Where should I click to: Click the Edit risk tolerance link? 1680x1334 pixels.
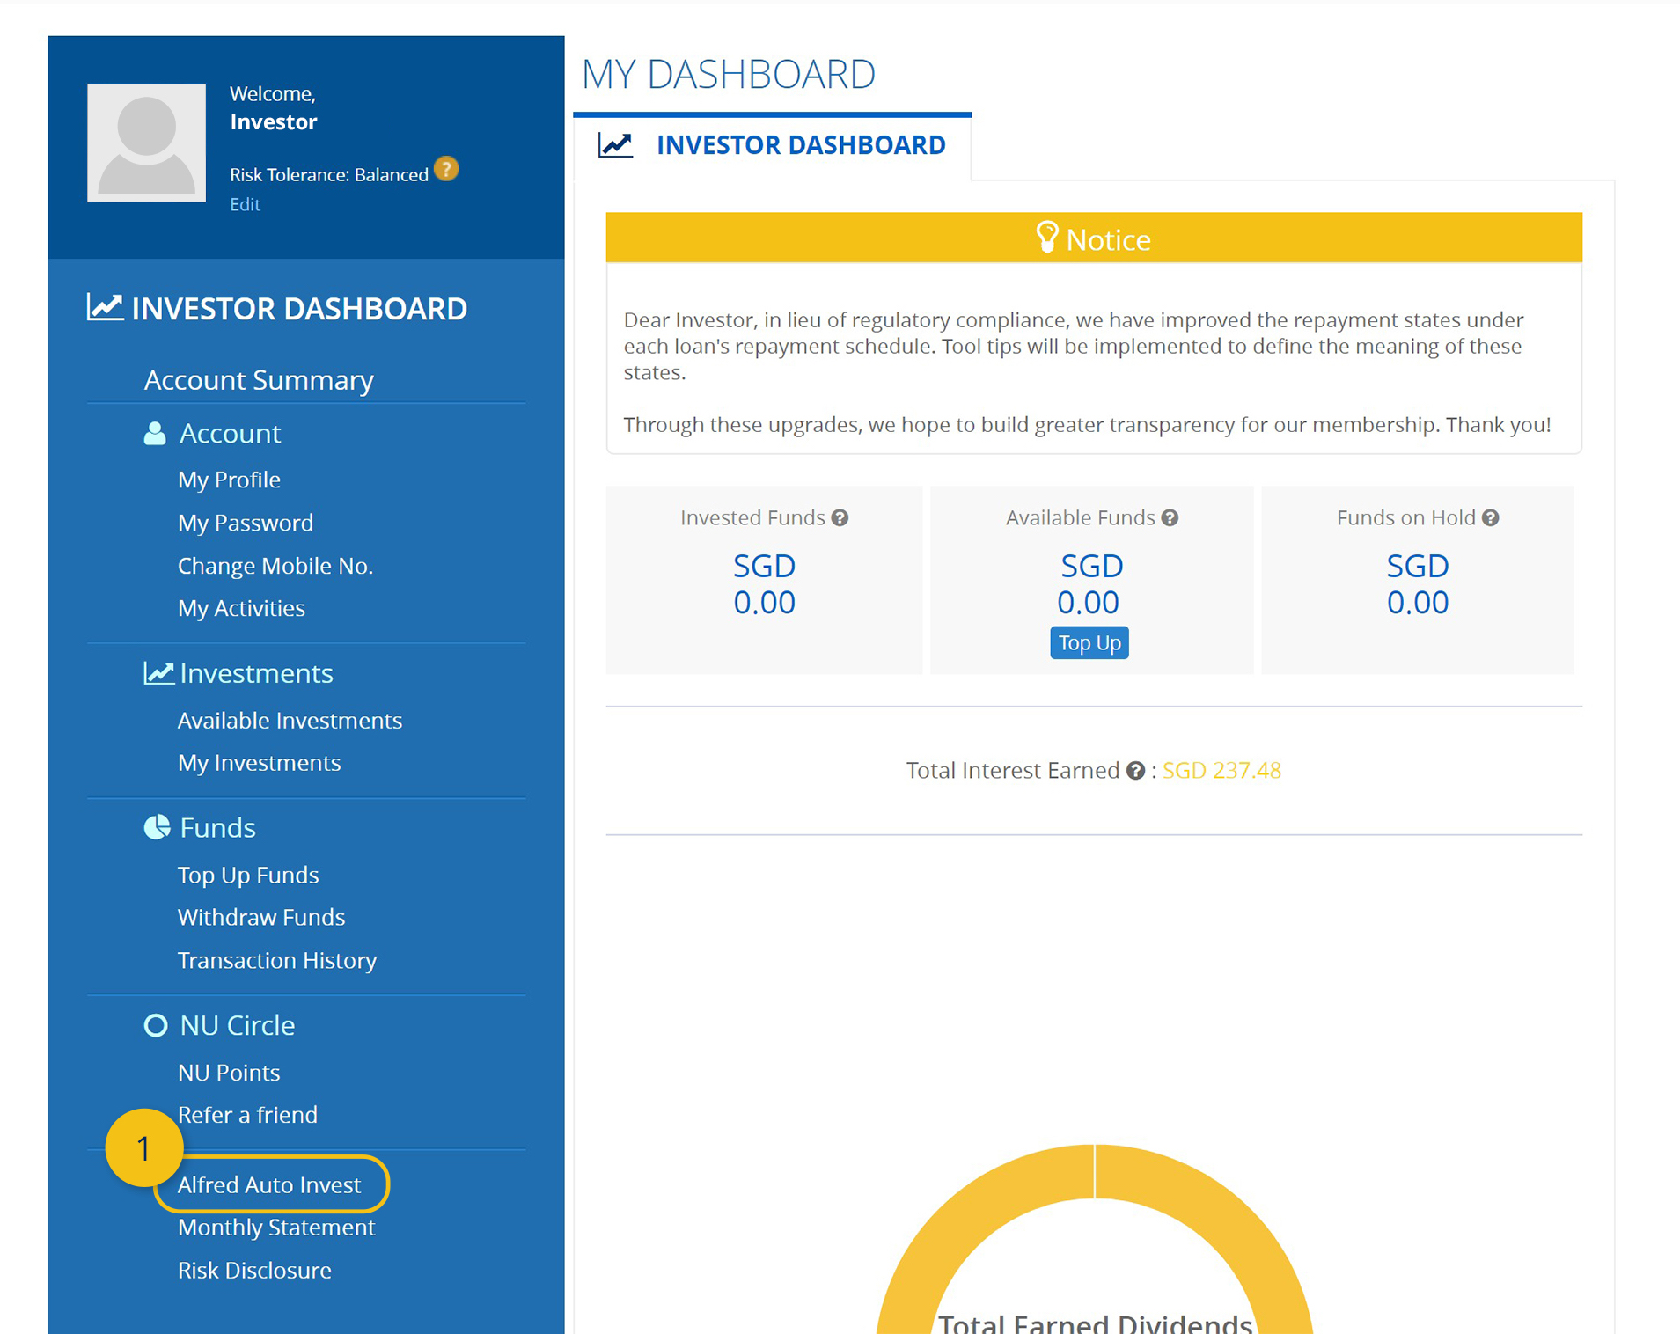coord(245,204)
